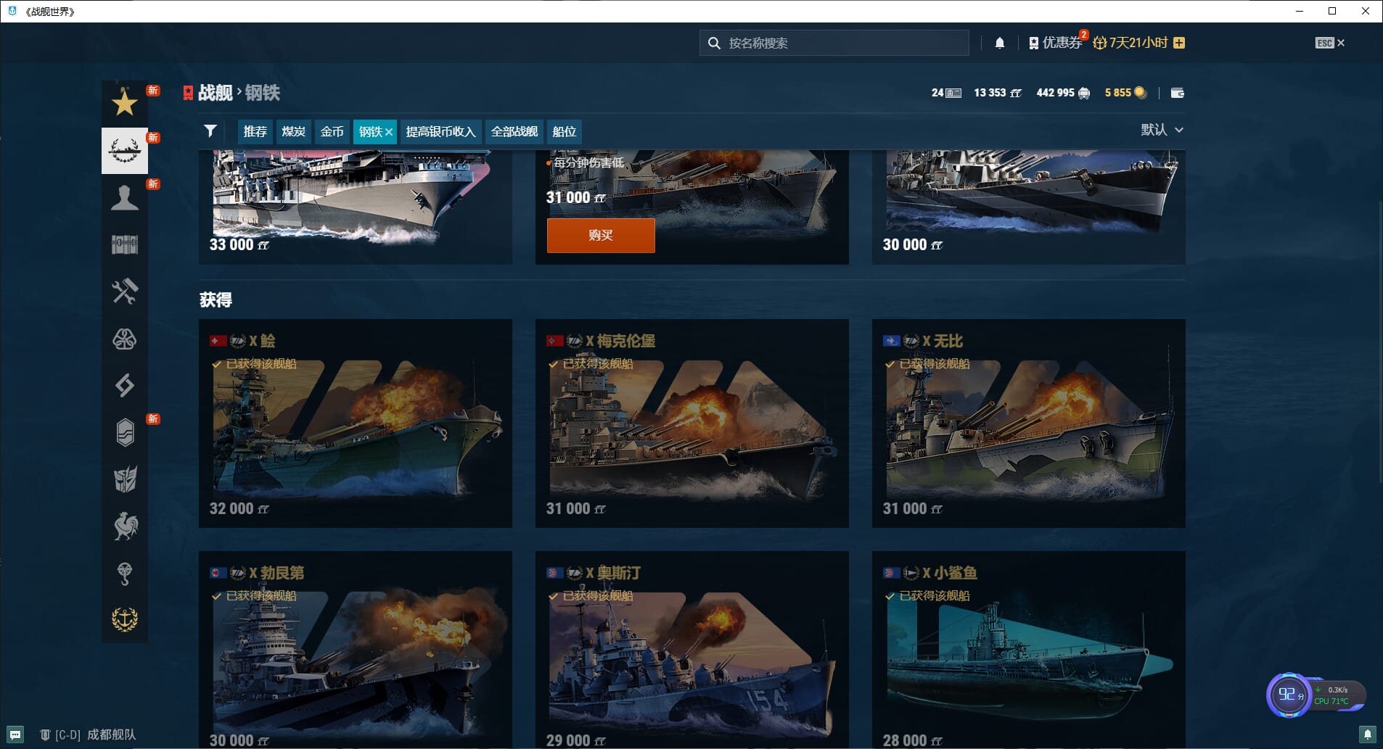
Task: Toggle the 金币 filter tag
Action: (332, 131)
